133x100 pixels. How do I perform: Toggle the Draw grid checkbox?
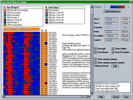pyautogui.click(x=95, y=49)
